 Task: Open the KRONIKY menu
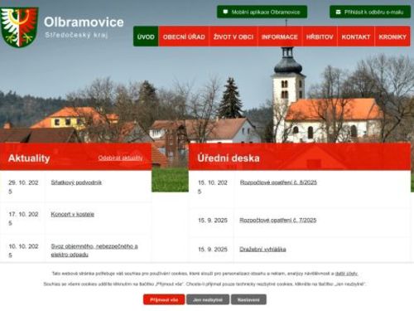[392, 36]
